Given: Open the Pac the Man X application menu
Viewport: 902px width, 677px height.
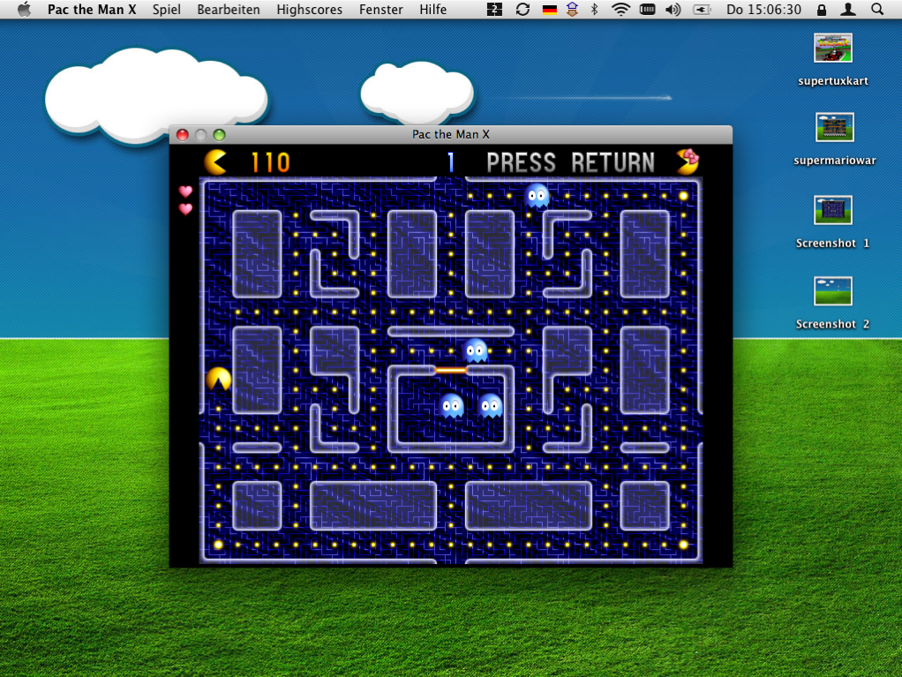Looking at the screenshot, I should tap(92, 10).
